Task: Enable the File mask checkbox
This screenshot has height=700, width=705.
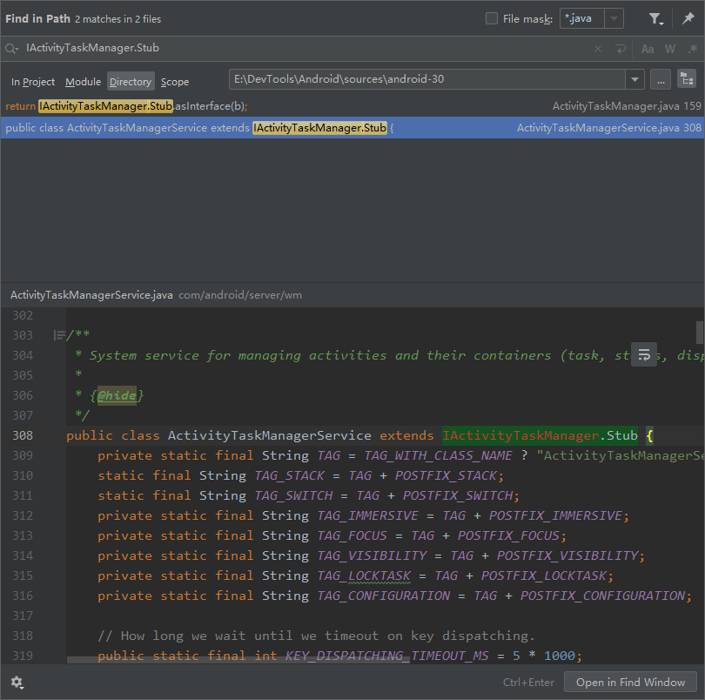Action: [492, 18]
